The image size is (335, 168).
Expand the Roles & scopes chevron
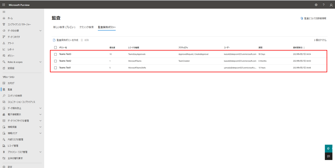pos(40,62)
